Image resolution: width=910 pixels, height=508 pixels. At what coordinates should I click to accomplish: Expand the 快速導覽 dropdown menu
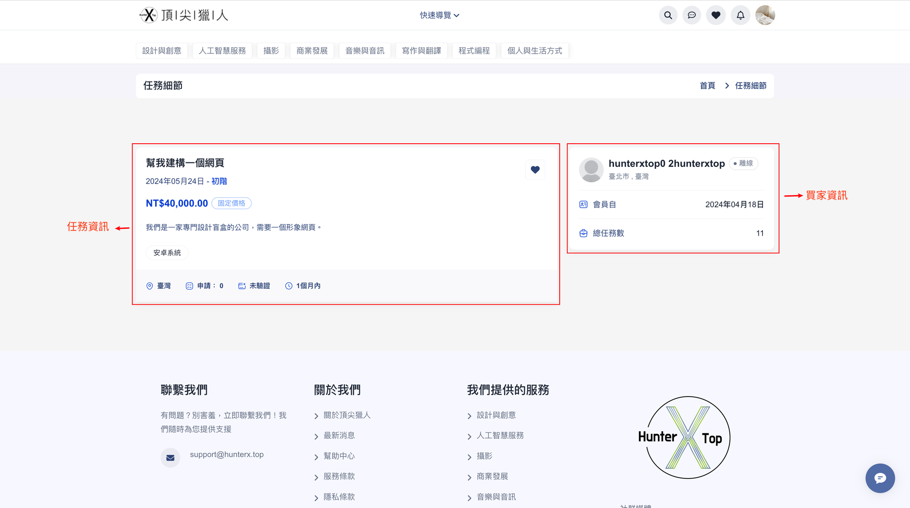pos(439,15)
